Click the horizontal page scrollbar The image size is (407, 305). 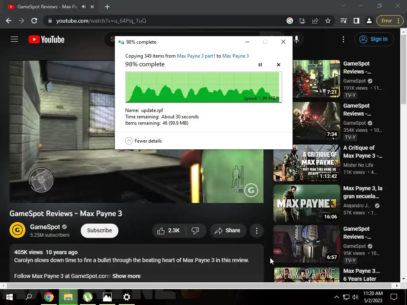[199, 286]
